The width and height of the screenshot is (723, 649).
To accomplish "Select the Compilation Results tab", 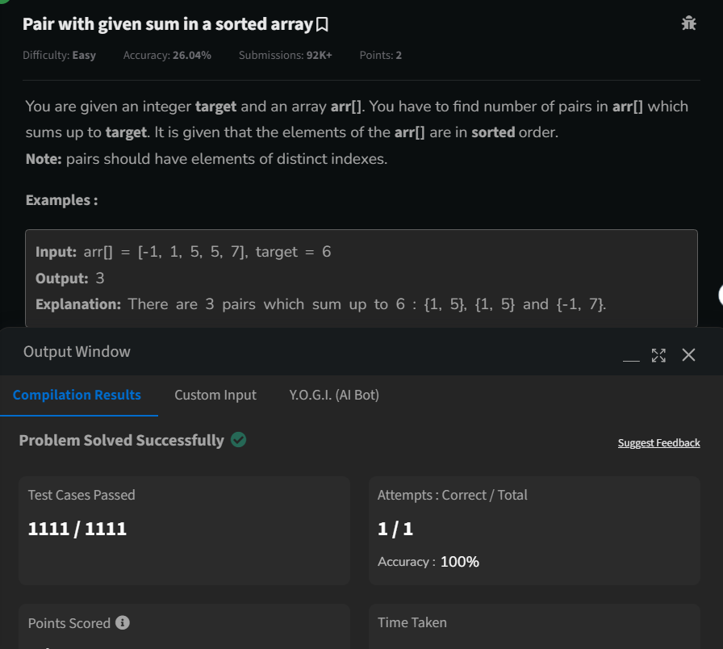I will pyautogui.click(x=77, y=395).
